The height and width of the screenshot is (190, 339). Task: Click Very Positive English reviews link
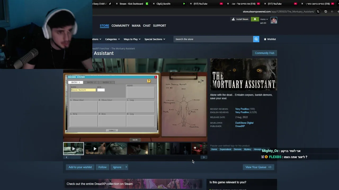[x=242, y=112]
